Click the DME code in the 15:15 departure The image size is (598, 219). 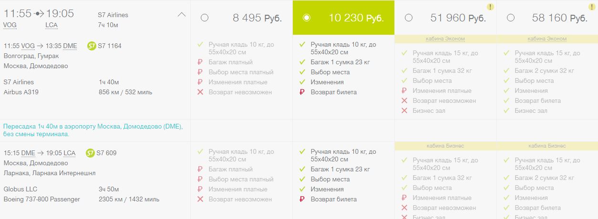[x=28, y=153]
